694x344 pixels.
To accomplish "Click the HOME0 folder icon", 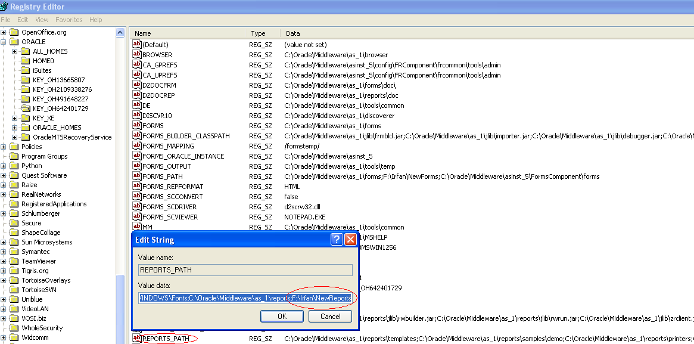I will pos(25,61).
